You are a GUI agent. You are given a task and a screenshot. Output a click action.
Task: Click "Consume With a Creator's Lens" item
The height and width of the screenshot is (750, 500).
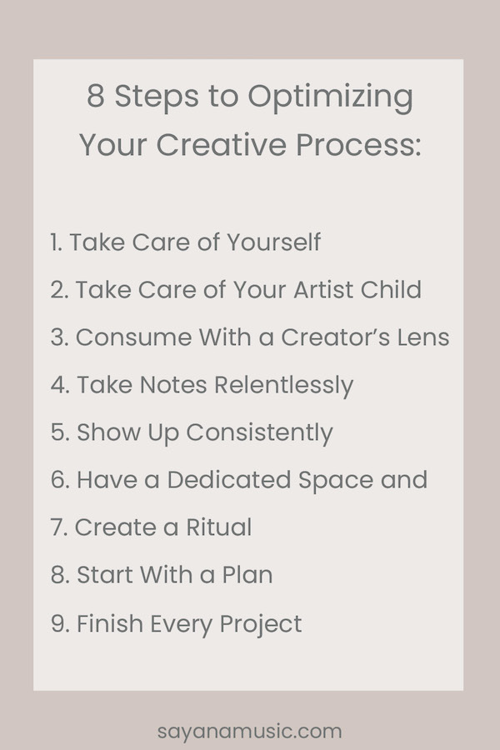coord(250,337)
